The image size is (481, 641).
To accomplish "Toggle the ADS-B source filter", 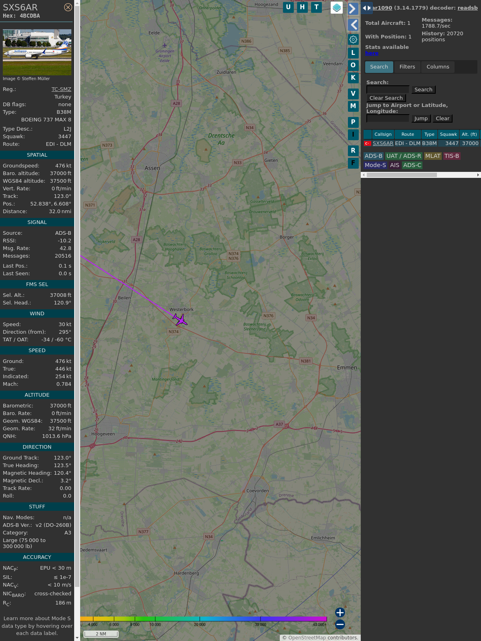I will pos(373,156).
